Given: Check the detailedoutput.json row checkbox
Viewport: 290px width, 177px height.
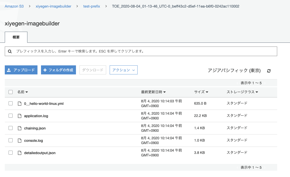Looking at the screenshot, I should tap(11, 153).
